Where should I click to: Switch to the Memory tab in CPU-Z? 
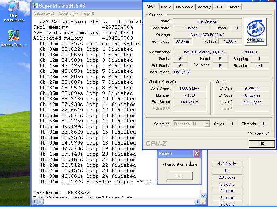(x=204, y=7)
